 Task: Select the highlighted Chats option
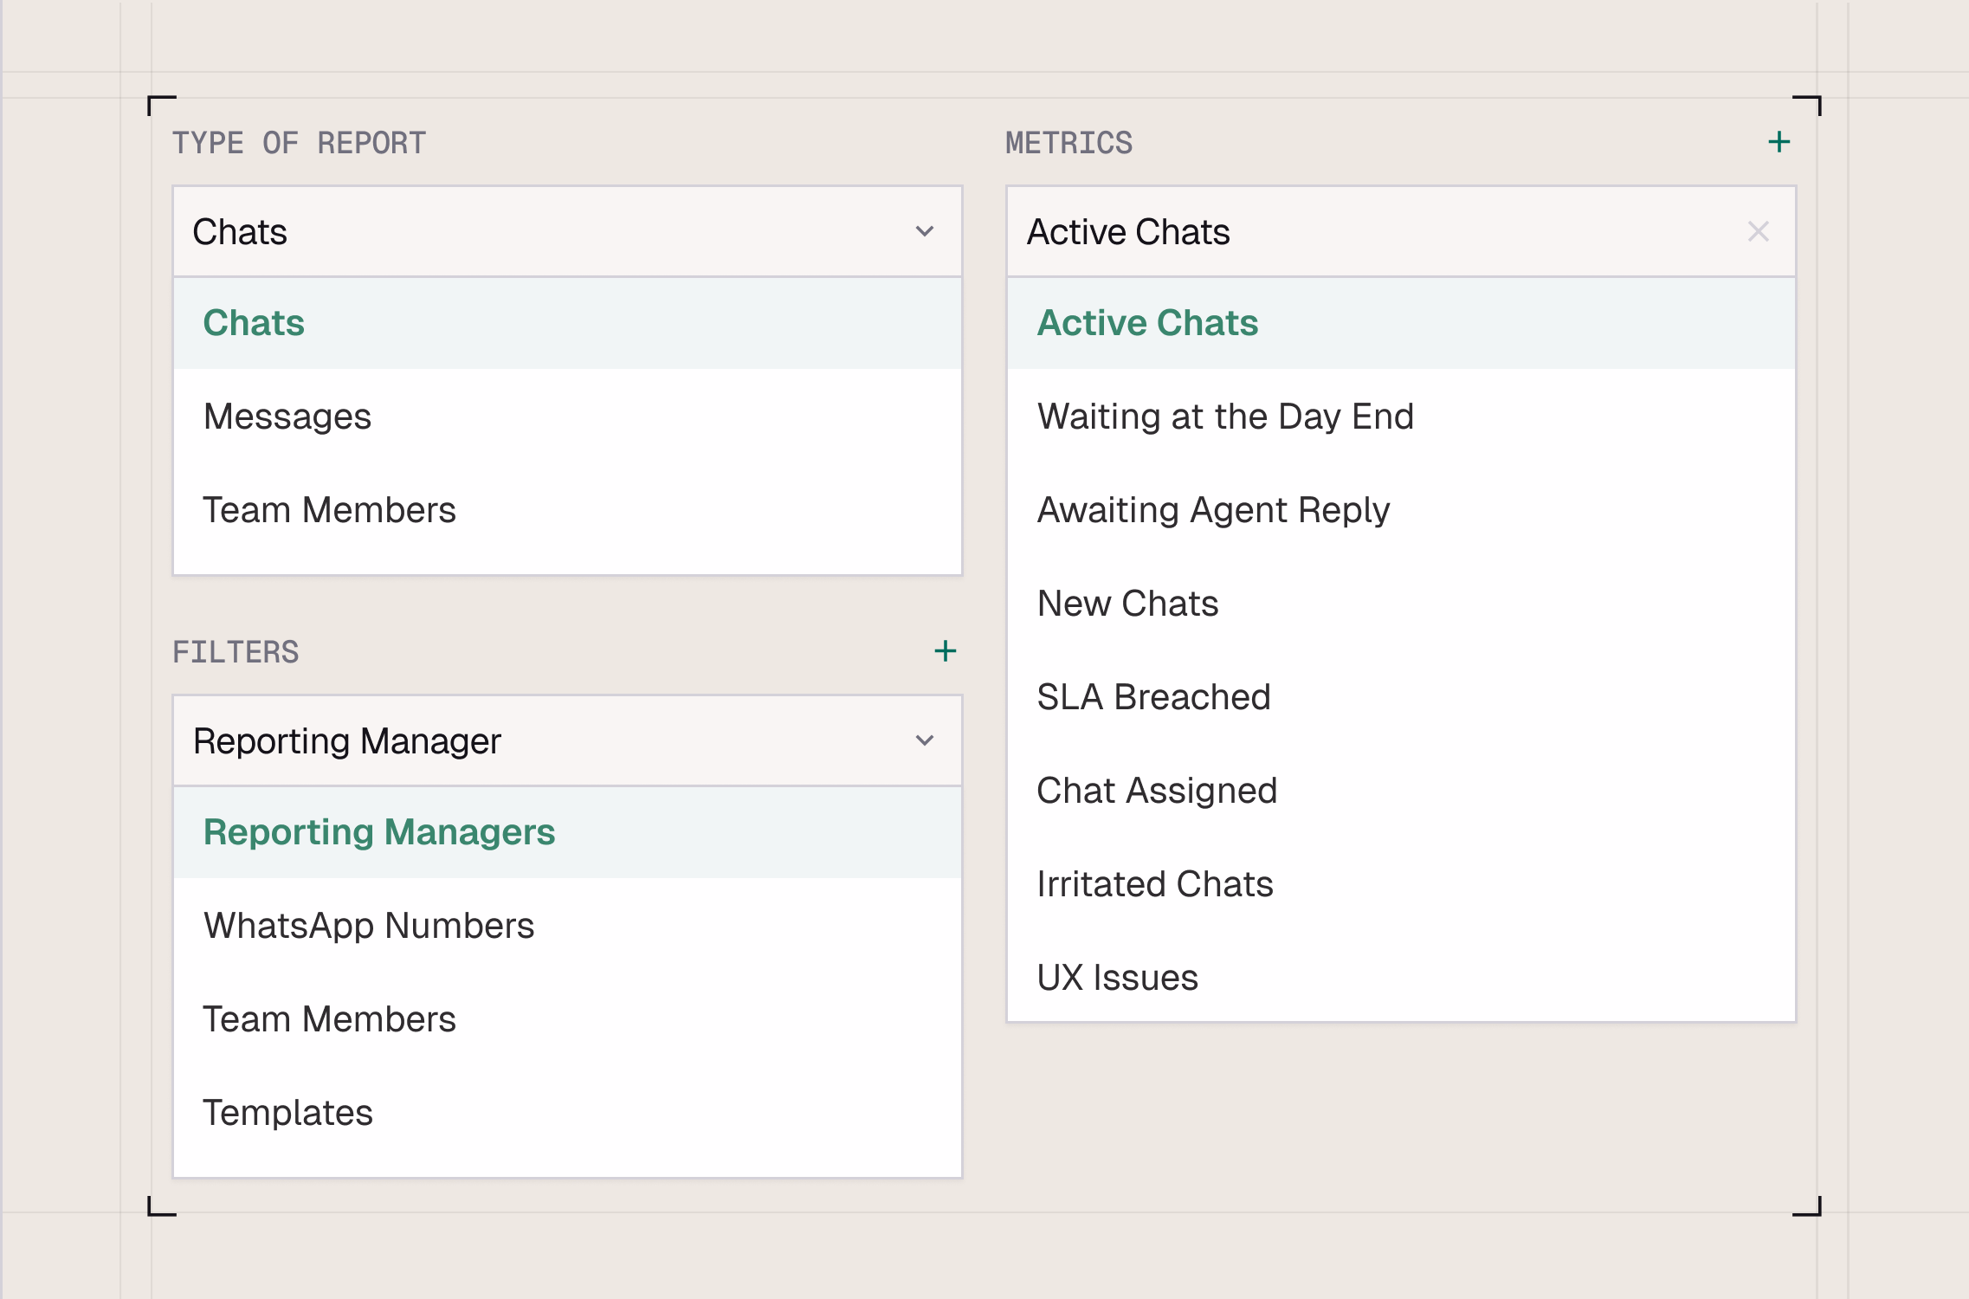pos(254,323)
